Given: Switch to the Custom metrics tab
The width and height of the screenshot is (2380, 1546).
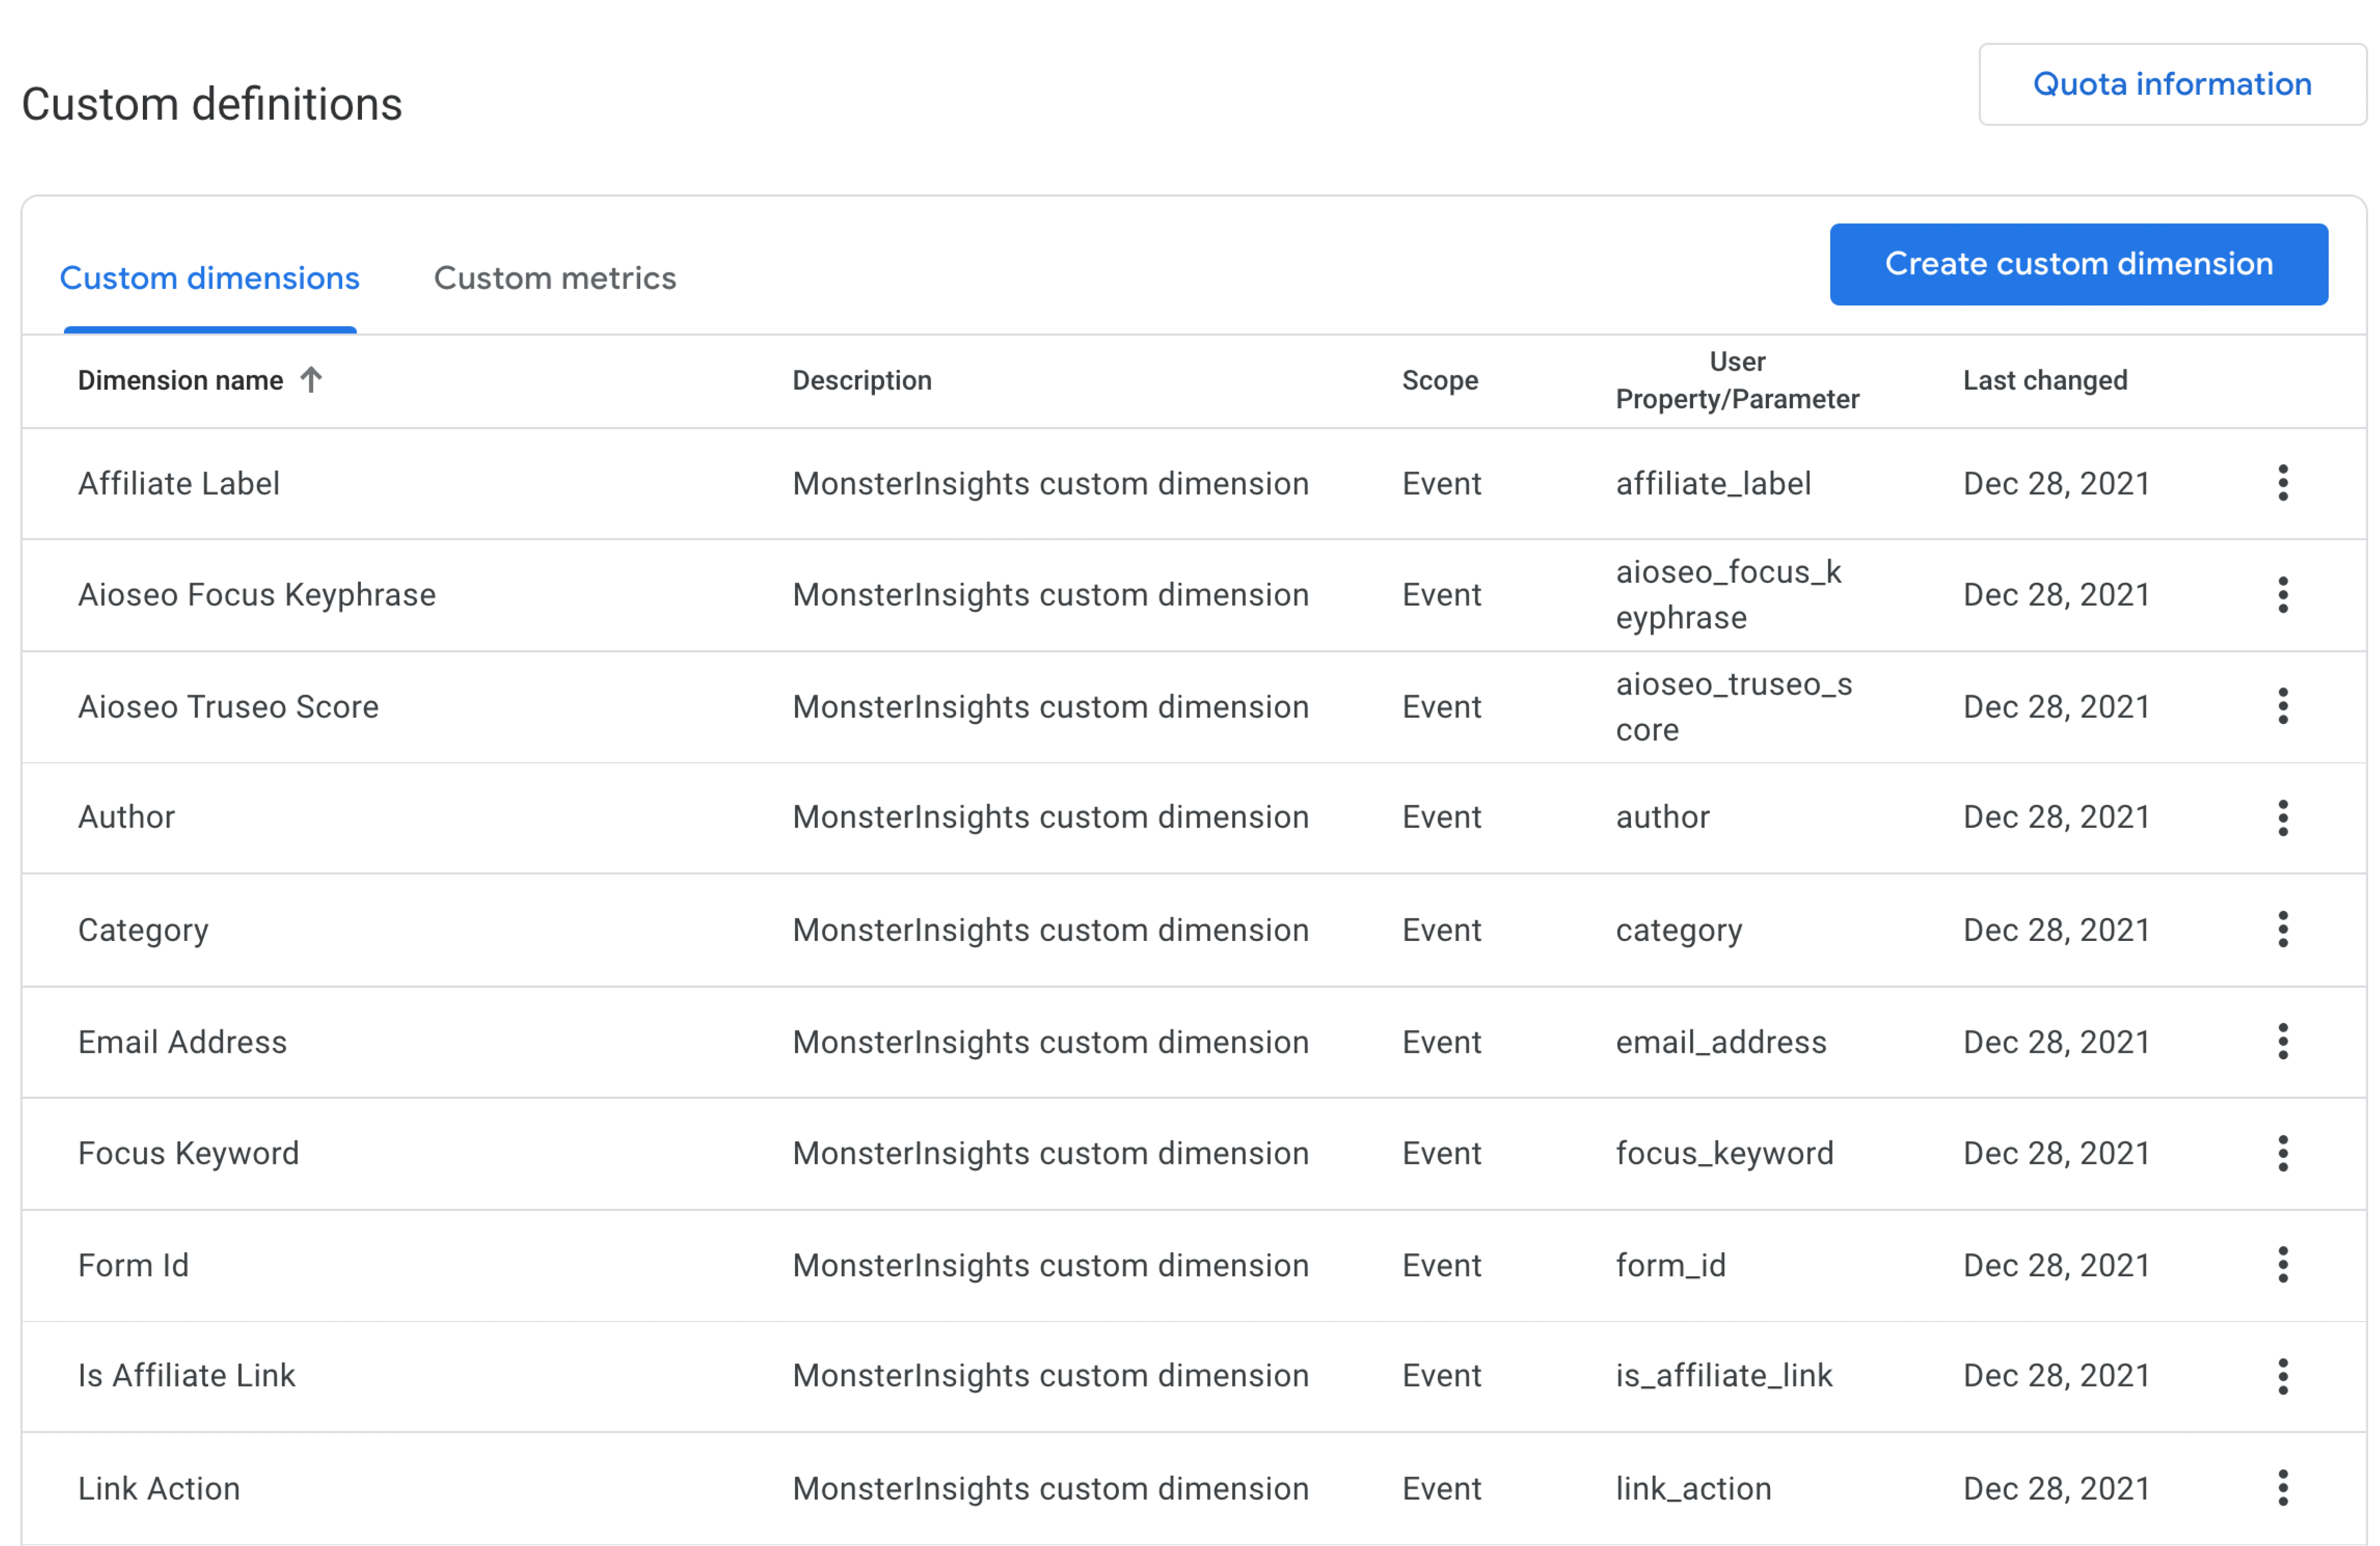Looking at the screenshot, I should coord(555,278).
